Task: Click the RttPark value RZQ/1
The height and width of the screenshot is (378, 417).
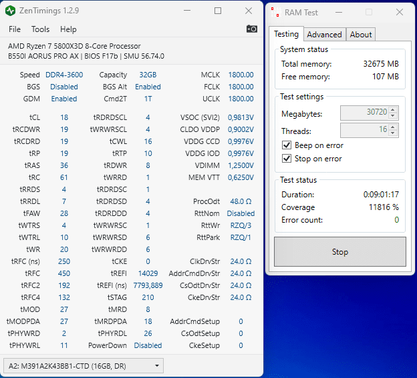Action: point(241,237)
